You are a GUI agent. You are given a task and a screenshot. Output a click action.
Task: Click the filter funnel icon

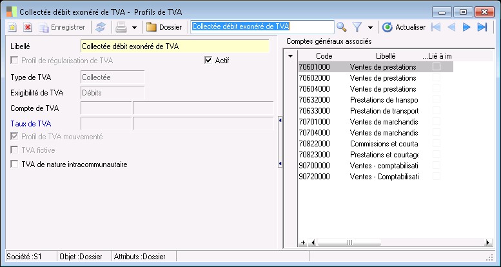tap(357, 28)
